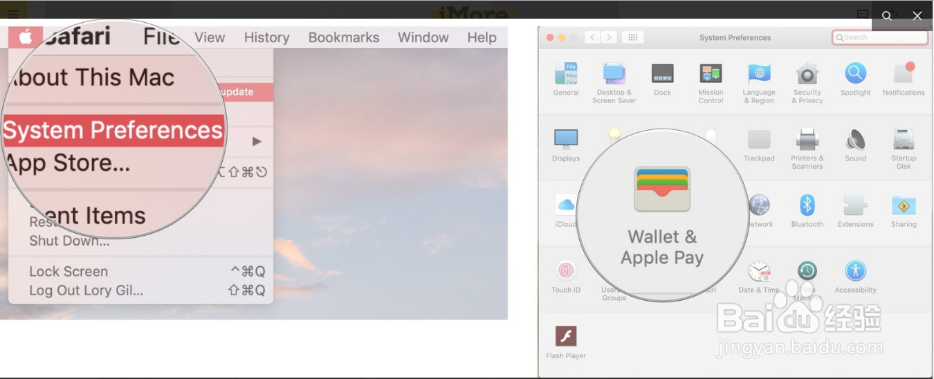Expand the Recent Items submenu arrow

coord(257,142)
